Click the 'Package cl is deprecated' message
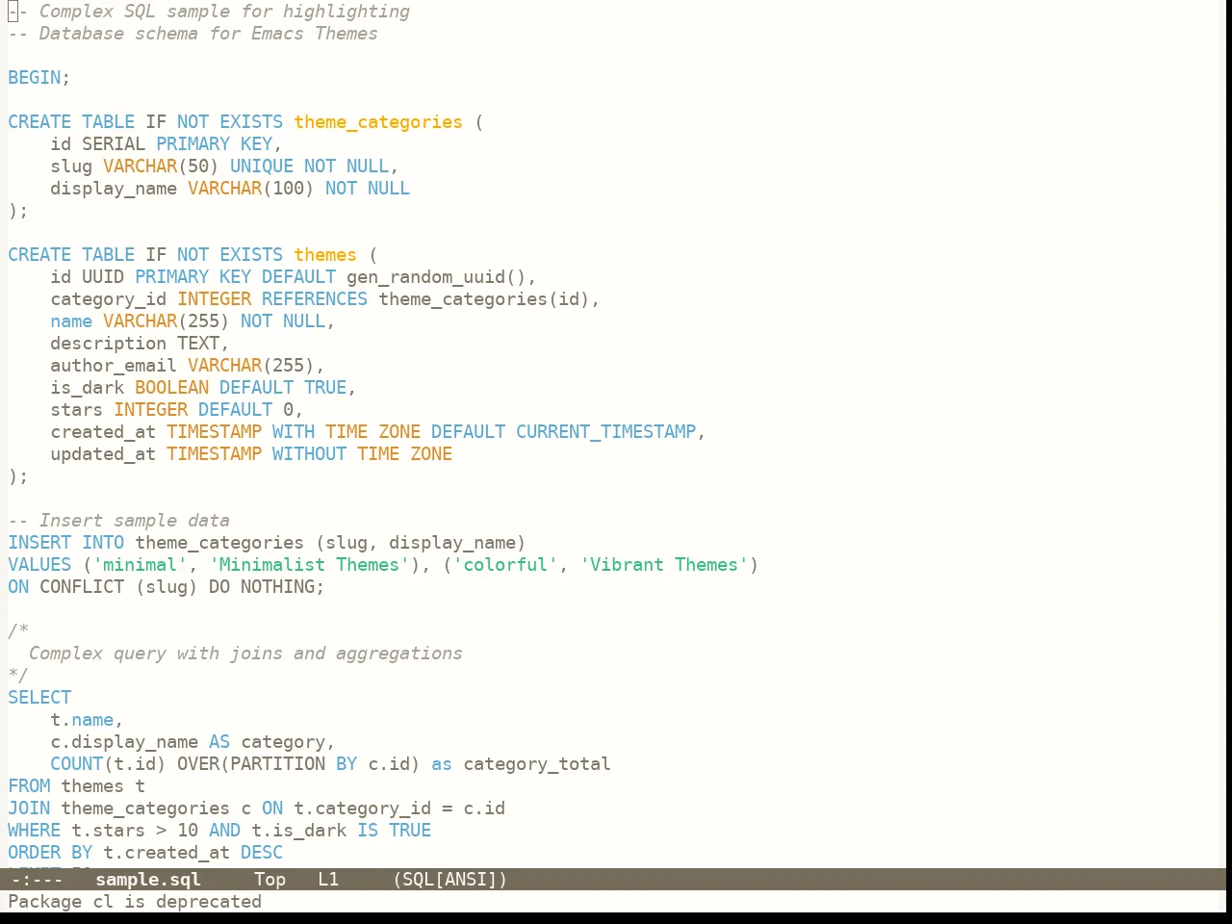 coord(135,902)
